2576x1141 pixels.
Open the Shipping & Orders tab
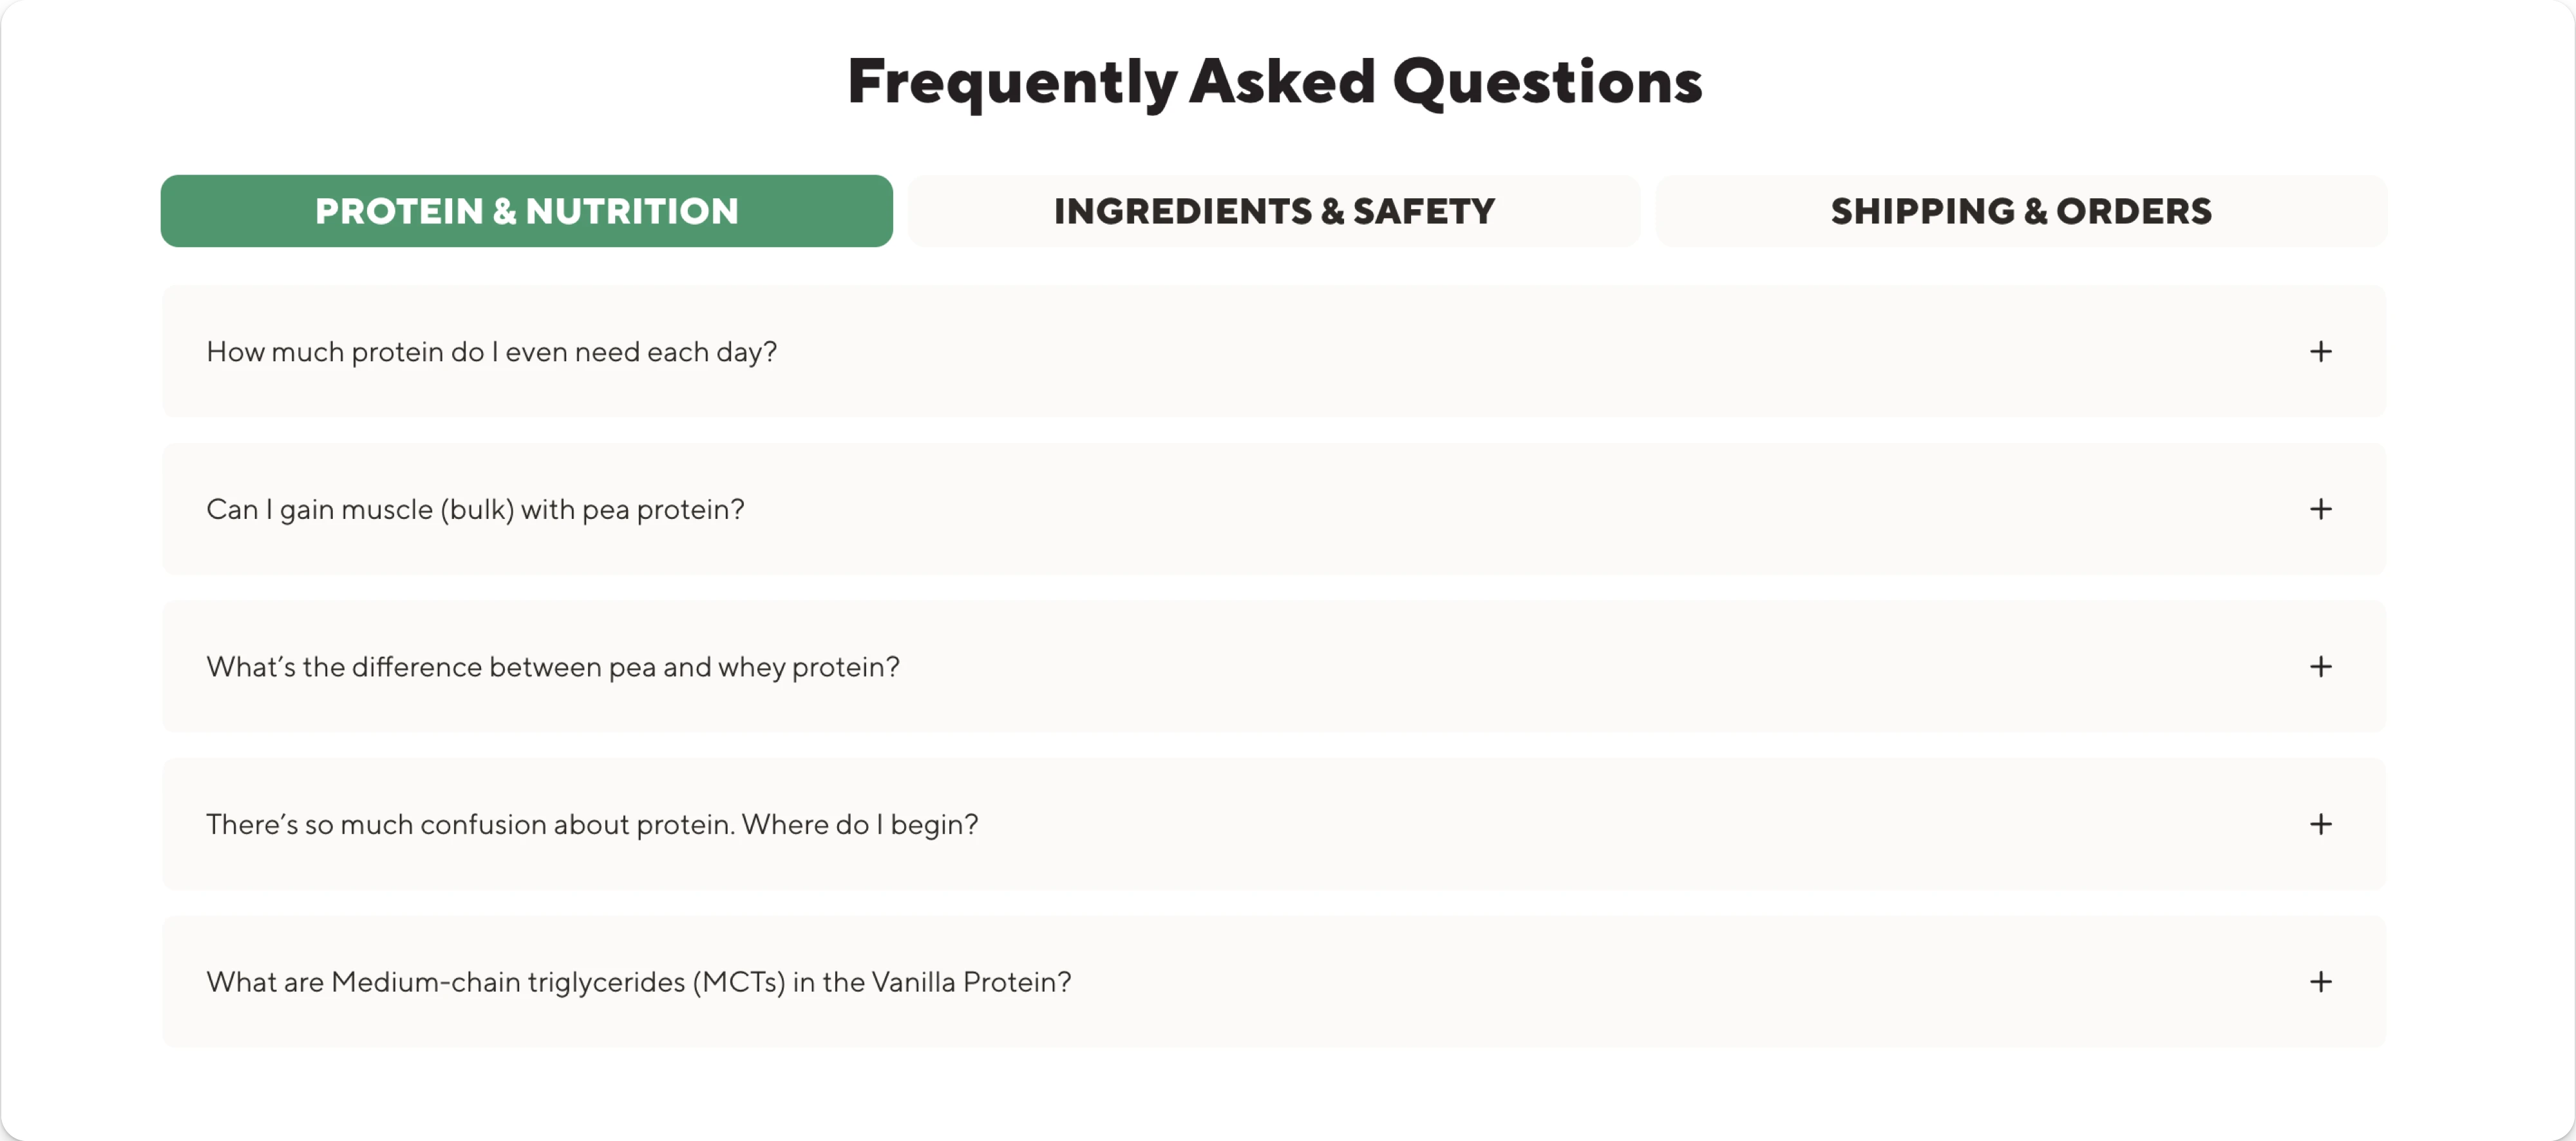pos(2021,211)
